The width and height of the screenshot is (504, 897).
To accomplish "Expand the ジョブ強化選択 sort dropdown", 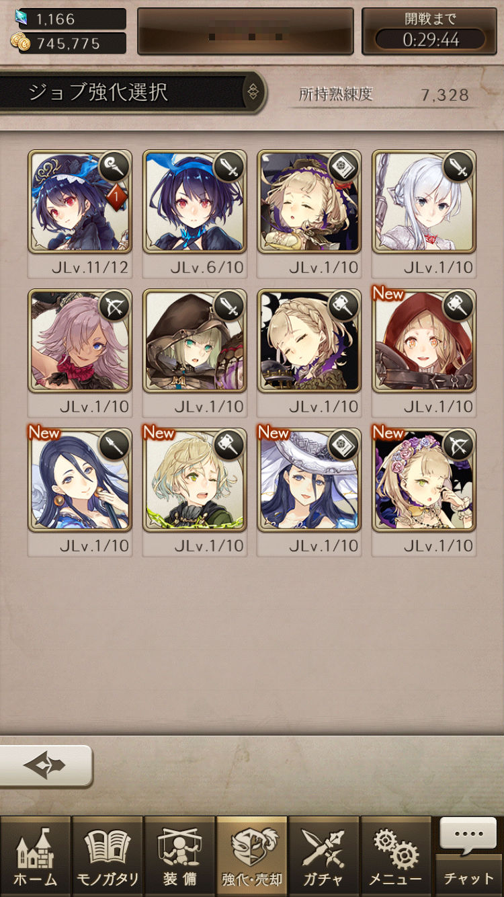I will [x=253, y=91].
